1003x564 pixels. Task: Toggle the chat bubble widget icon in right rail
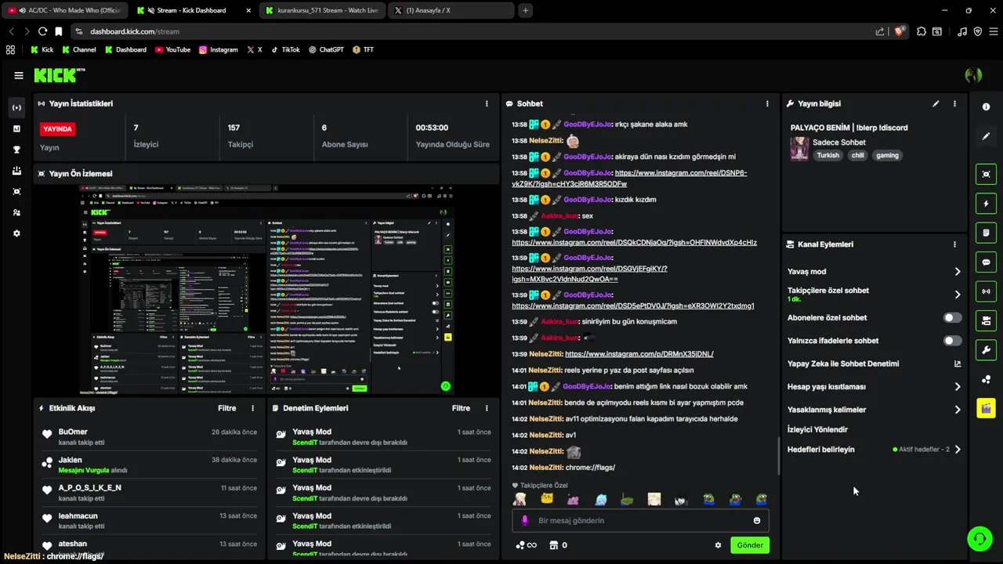986,262
